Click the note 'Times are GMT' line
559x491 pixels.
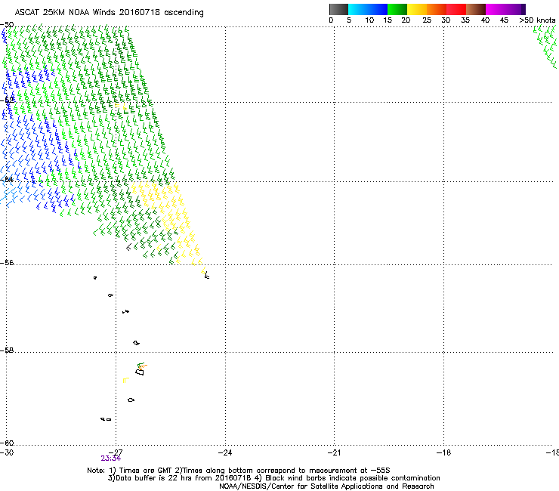(x=239, y=471)
